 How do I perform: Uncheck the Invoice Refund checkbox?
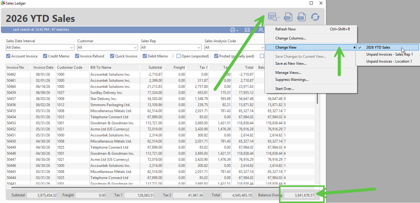77,56
